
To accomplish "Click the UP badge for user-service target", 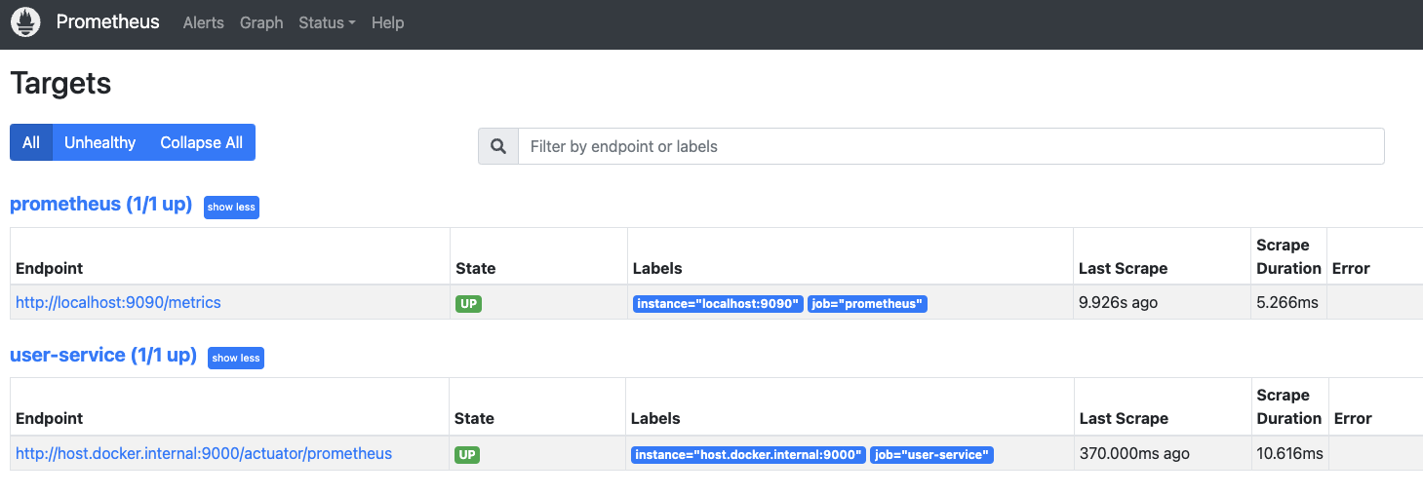I will tap(467, 455).
